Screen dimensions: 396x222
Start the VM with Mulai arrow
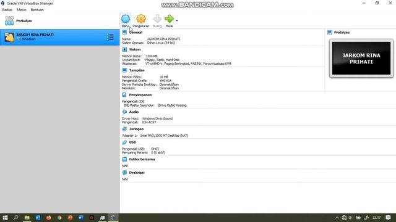click(169, 18)
